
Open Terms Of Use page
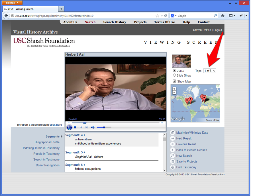coord(164,22)
